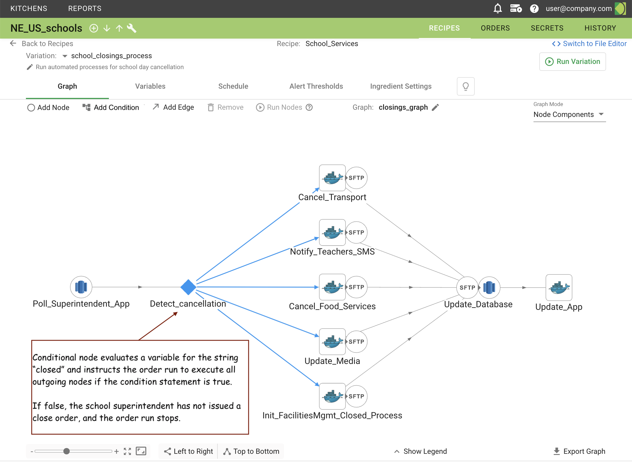Open help question-mark icon in top bar
Image resolution: width=632 pixels, height=463 pixels.
coord(534,9)
